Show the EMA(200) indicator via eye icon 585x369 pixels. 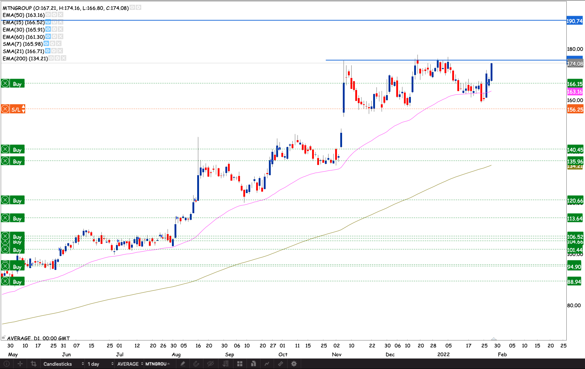[51, 59]
